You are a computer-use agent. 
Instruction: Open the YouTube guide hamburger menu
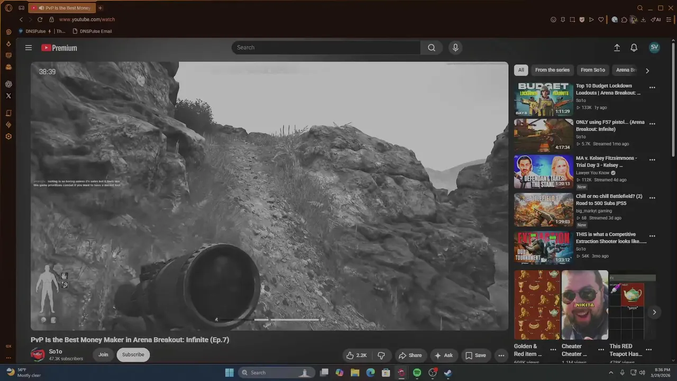(29, 48)
